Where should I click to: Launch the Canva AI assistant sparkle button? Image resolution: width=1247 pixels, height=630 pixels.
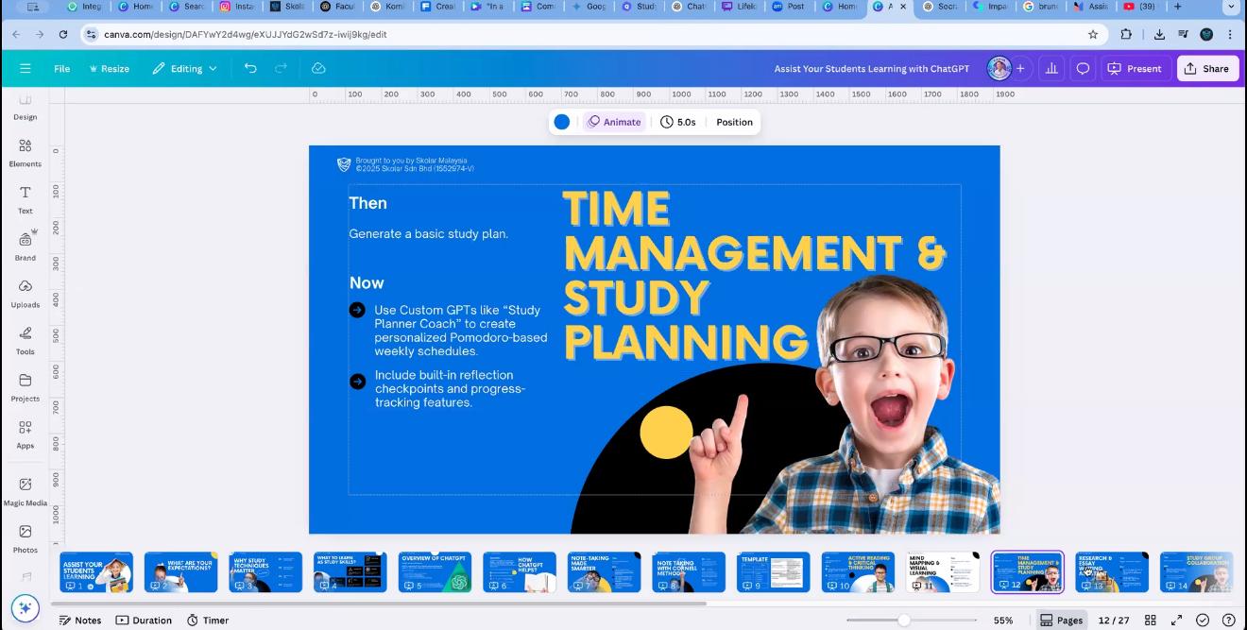[x=26, y=607]
